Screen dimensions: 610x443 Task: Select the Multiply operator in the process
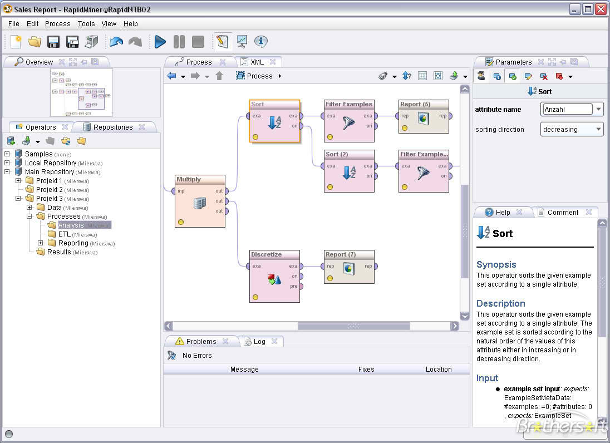click(x=200, y=201)
